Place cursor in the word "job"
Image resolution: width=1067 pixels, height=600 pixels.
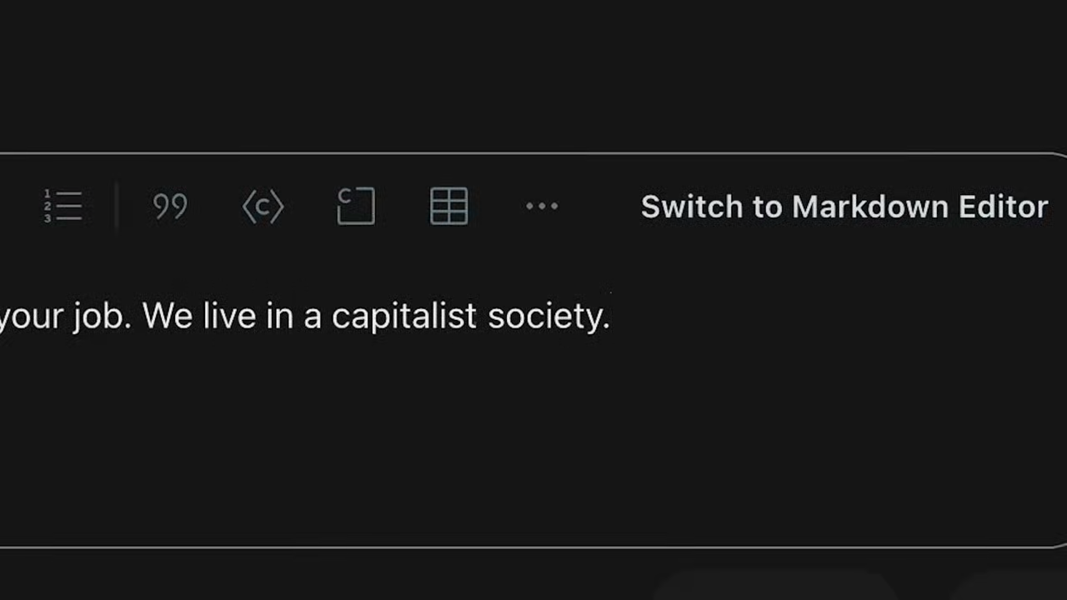[x=101, y=317]
